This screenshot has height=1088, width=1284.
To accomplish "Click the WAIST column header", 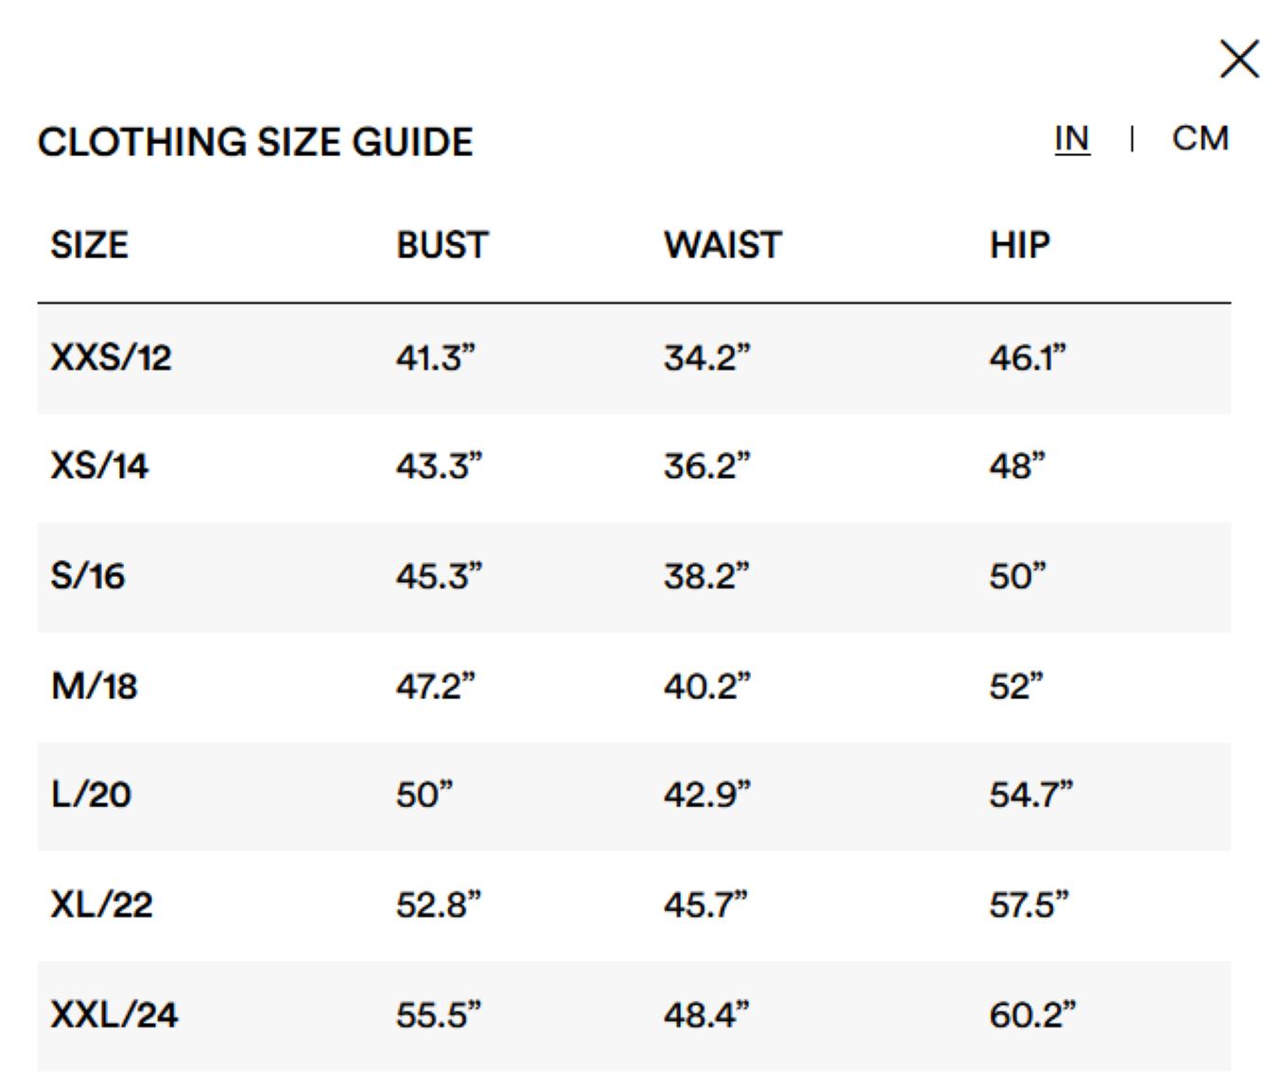I will (723, 245).
